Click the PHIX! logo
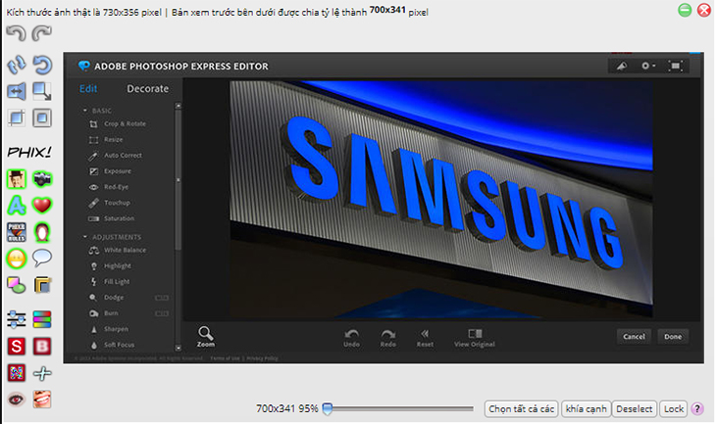716x424 pixels. coord(29,153)
